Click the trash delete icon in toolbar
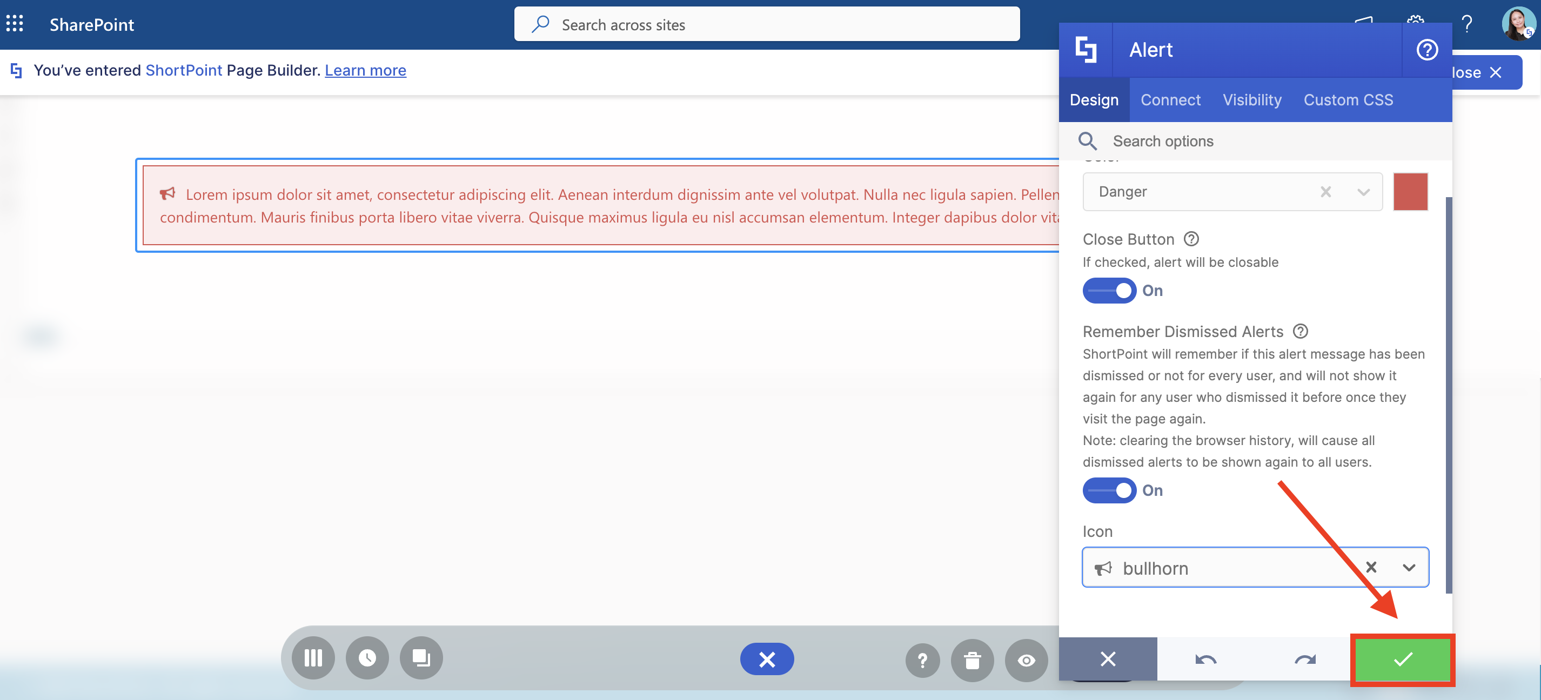Image resolution: width=1541 pixels, height=700 pixels. click(x=972, y=660)
